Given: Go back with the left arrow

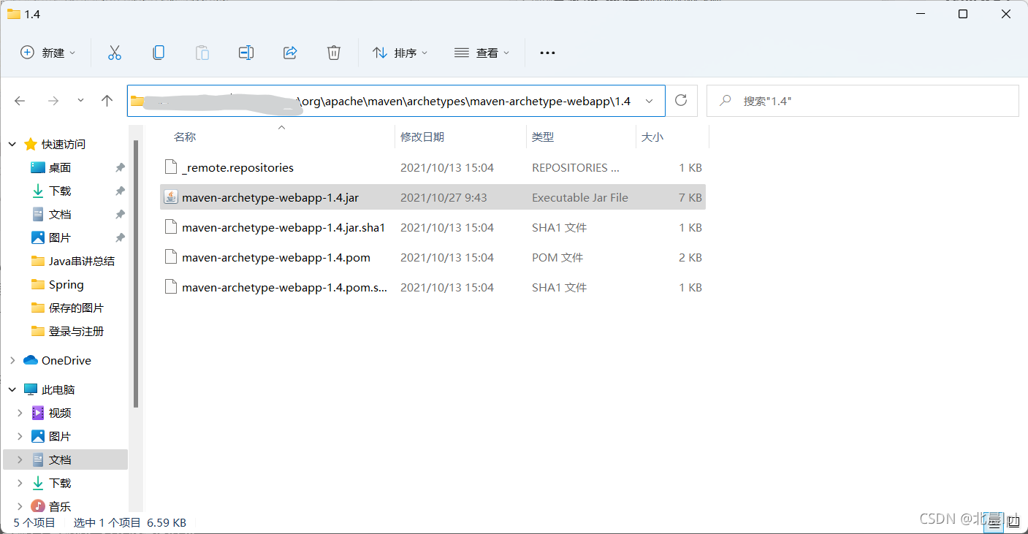Looking at the screenshot, I should [20, 101].
